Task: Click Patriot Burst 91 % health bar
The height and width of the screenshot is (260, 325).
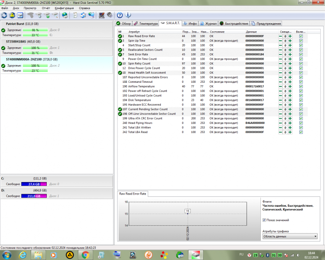Action: pyautogui.click(x=35, y=30)
